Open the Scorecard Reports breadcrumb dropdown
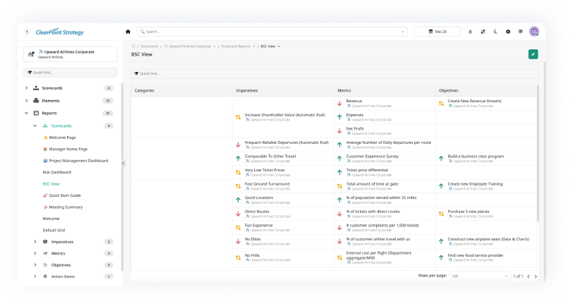 [254, 47]
